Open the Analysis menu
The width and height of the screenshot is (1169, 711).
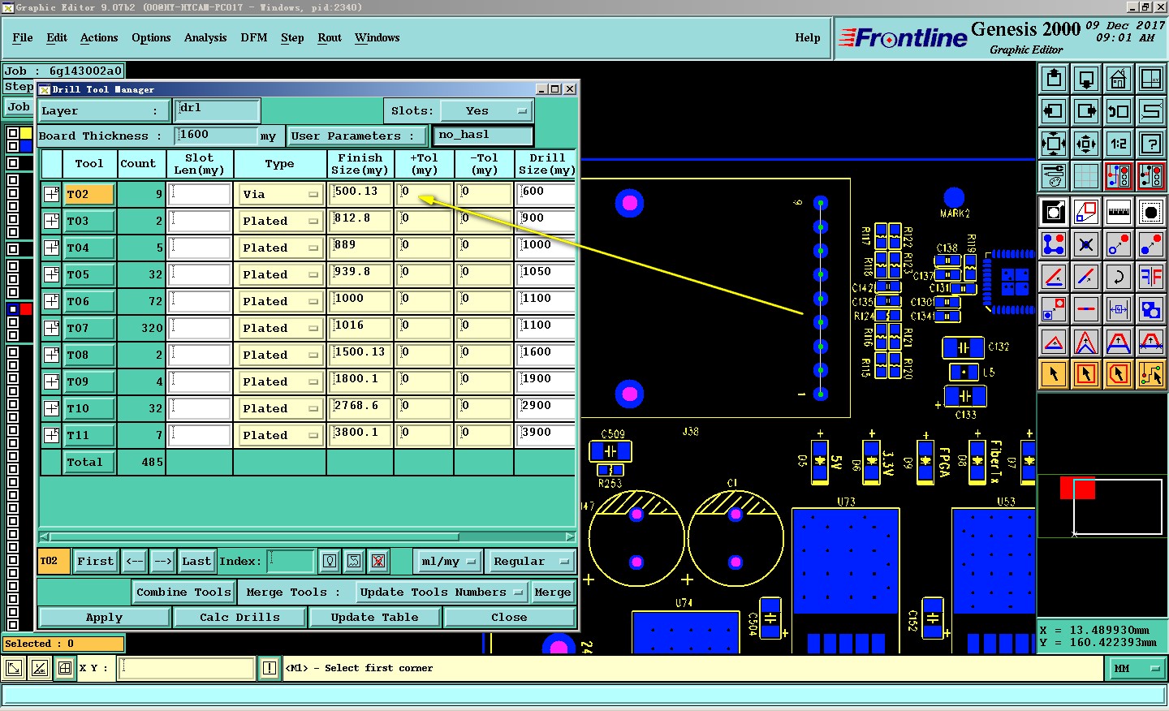tap(205, 37)
